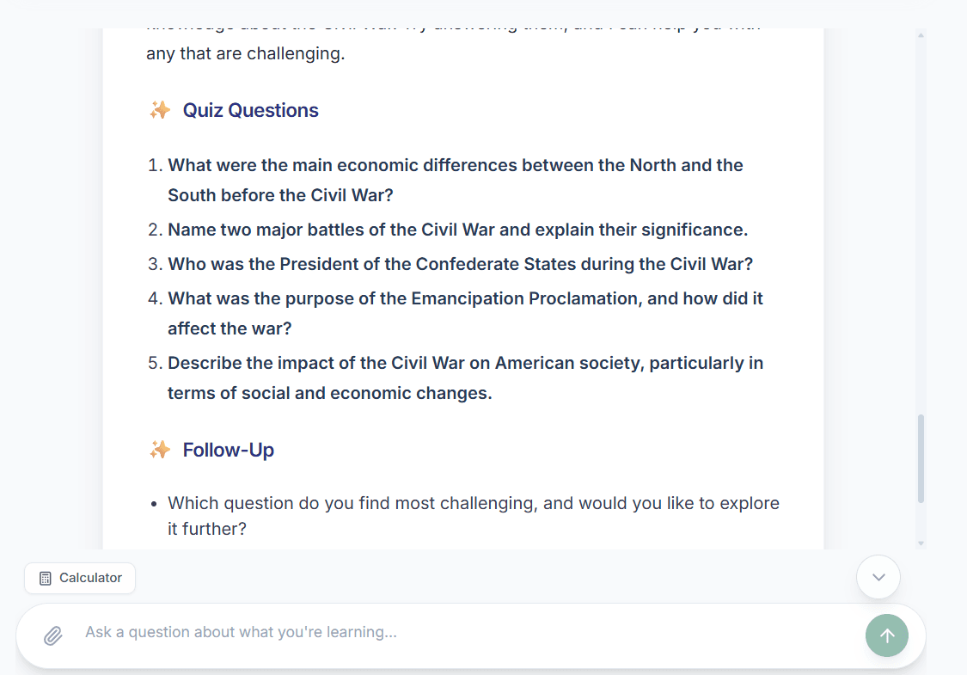The height and width of the screenshot is (675, 967).
Task: Select the Follow-Up heading text
Action: coord(228,450)
